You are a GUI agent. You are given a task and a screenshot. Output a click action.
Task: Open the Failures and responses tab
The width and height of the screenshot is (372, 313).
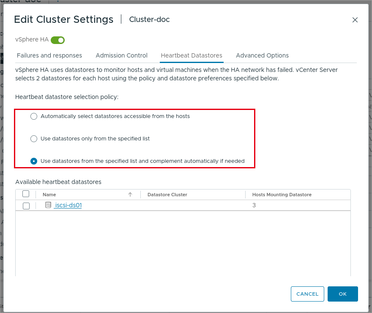49,55
